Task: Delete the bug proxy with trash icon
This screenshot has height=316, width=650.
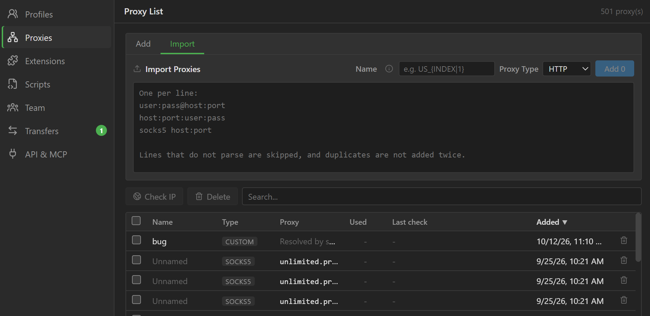Action: (624, 241)
